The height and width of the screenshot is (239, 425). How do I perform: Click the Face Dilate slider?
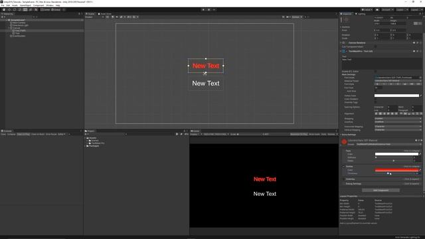[394, 161]
